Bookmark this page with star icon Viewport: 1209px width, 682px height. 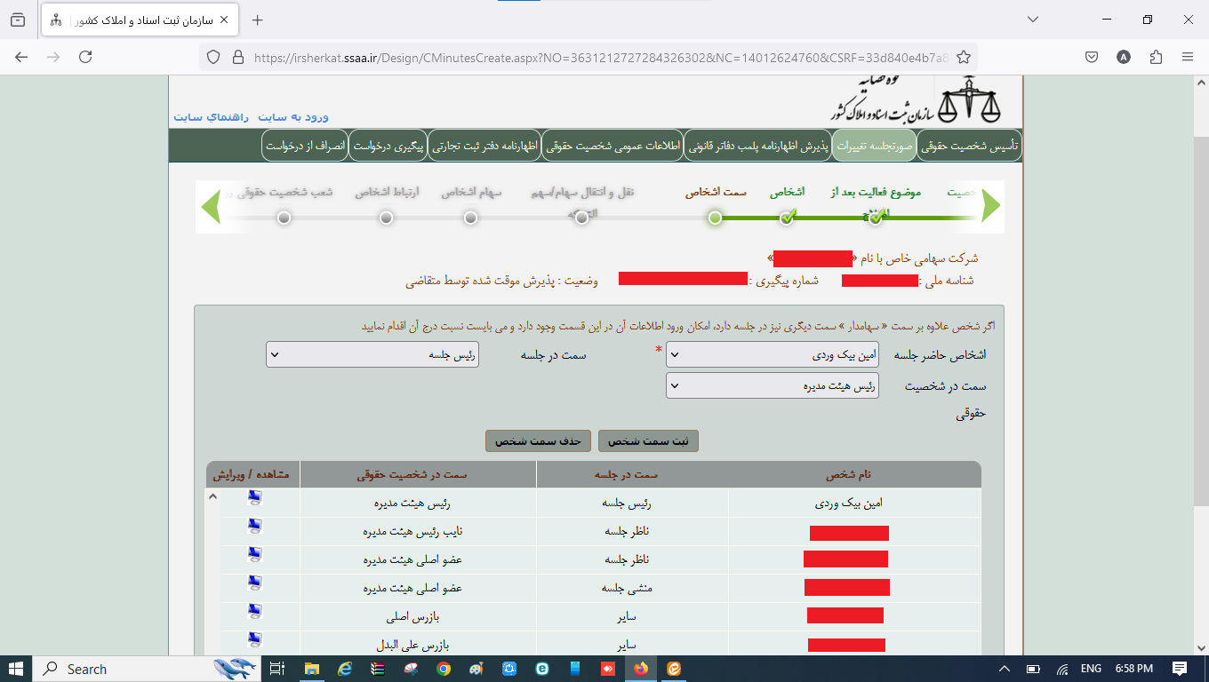tap(963, 57)
